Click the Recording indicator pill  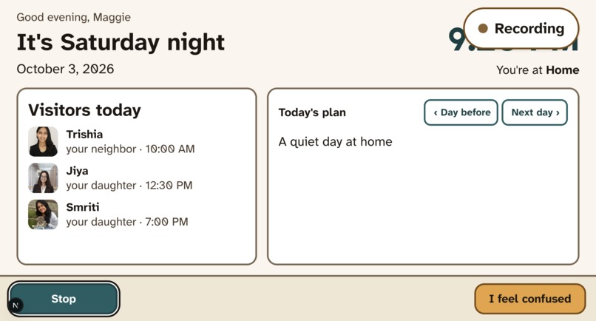[x=521, y=29]
